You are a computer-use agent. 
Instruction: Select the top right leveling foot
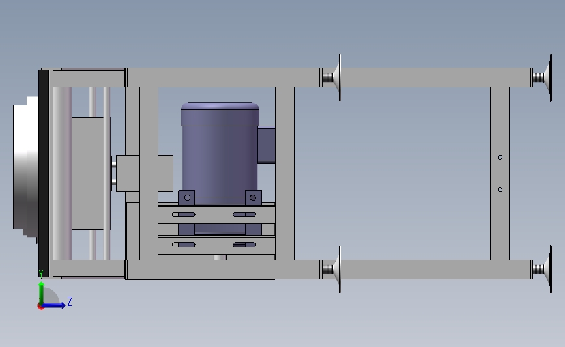tap(543, 77)
